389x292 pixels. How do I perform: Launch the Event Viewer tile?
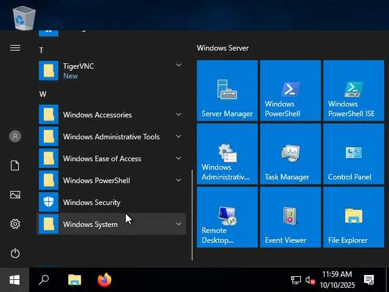pyautogui.click(x=291, y=217)
